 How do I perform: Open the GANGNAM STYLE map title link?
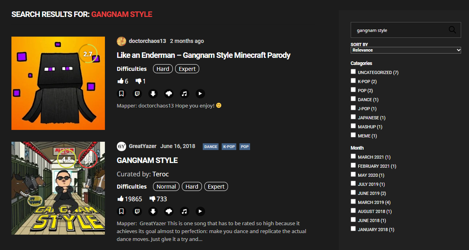pyautogui.click(x=147, y=160)
